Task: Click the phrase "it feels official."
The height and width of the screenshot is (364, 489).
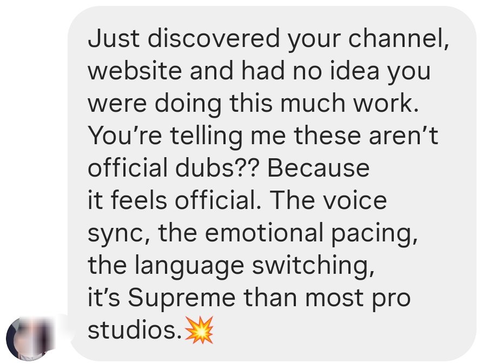Action: click(x=175, y=200)
